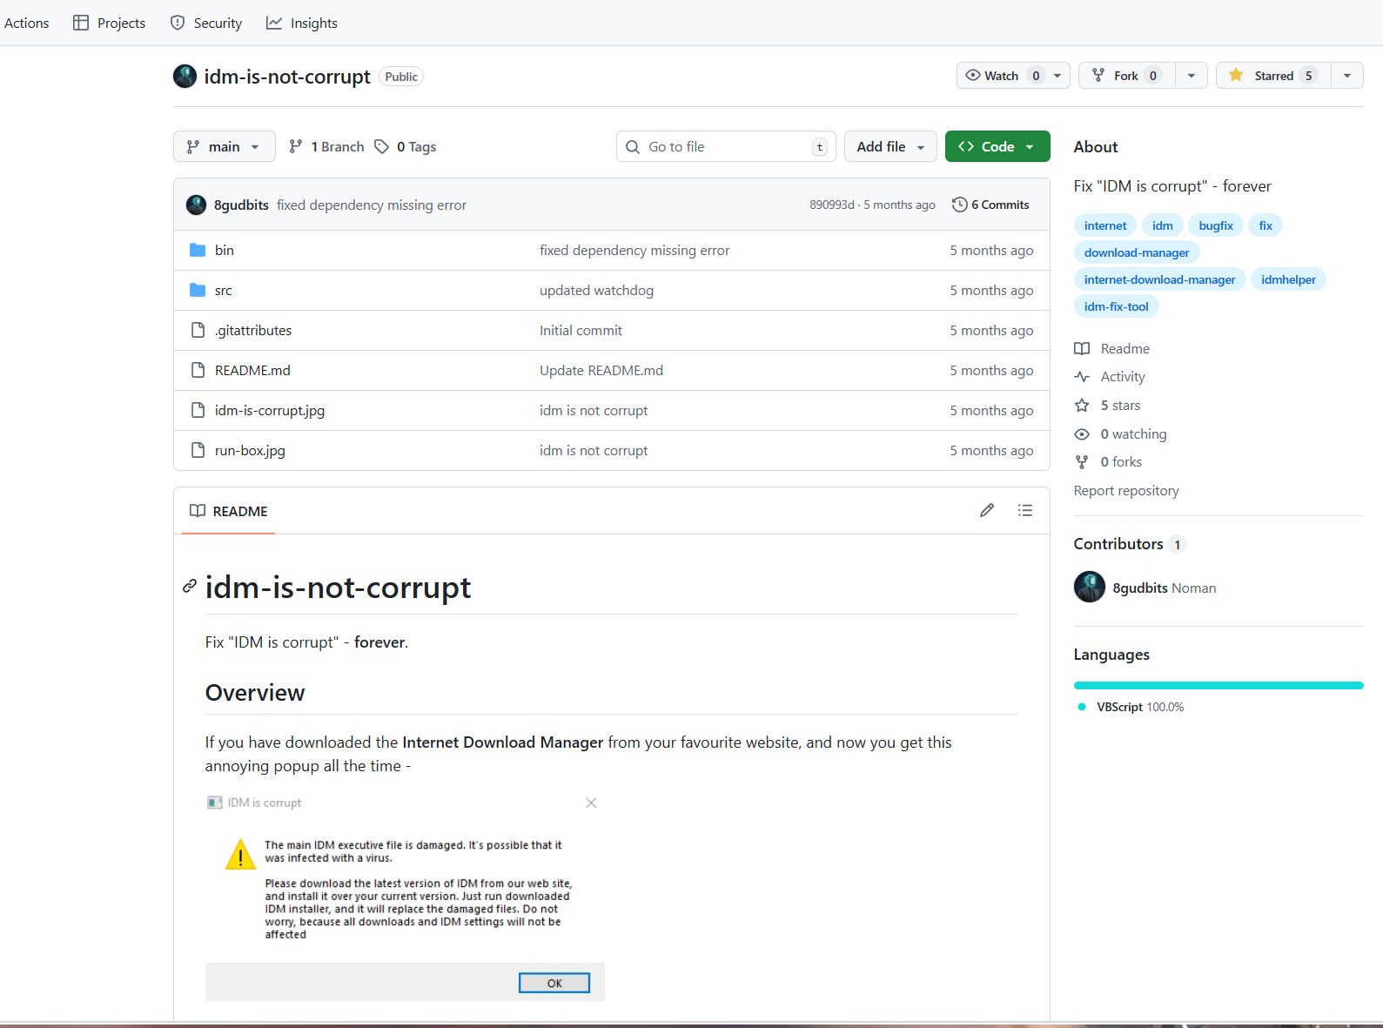The height and width of the screenshot is (1028, 1383).
Task: Click the repository owner avatar beside title
Action: coord(185,77)
